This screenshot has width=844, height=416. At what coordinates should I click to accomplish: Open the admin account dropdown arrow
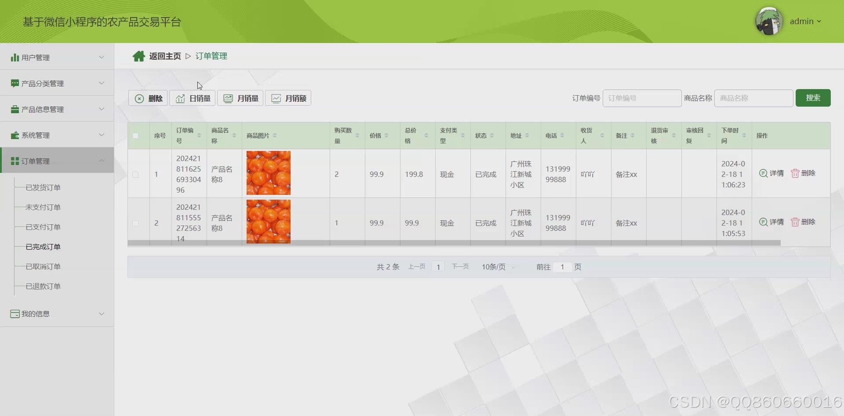coord(819,21)
